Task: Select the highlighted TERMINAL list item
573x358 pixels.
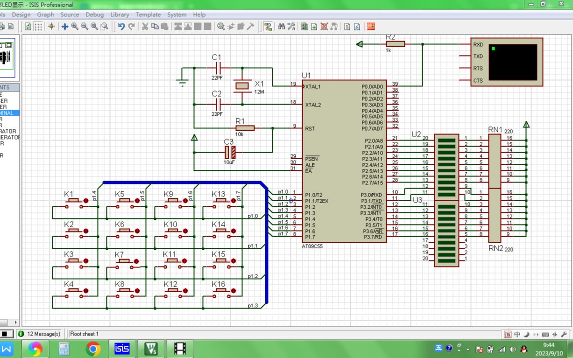Action: click(x=9, y=113)
